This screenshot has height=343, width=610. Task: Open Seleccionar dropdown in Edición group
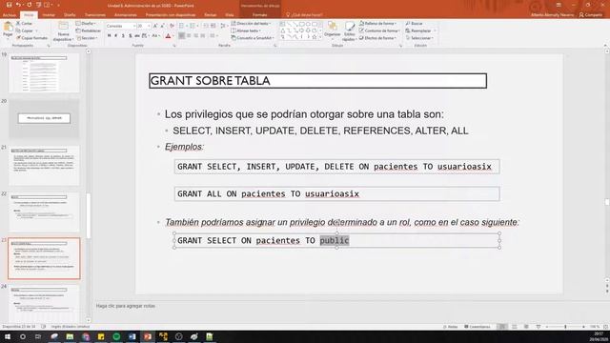[419, 38]
